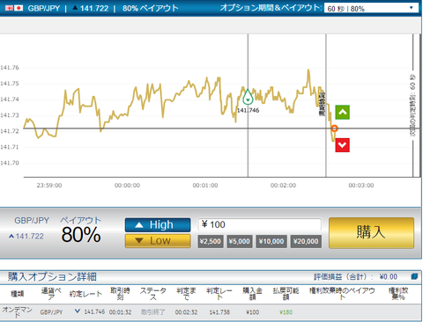Click the 購入金額 column header
Screen dimensions: 423x322
click(252, 294)
